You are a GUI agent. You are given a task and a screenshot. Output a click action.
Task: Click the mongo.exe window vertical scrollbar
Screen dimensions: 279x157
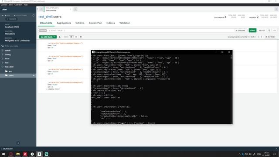point(231,89)
